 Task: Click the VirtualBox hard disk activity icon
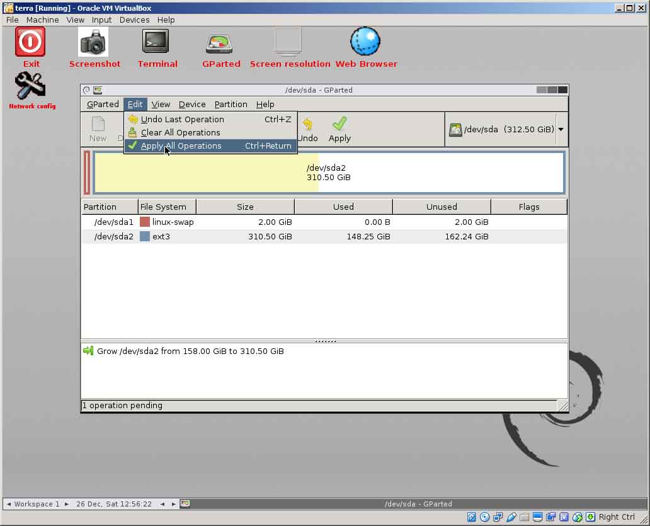471,517
